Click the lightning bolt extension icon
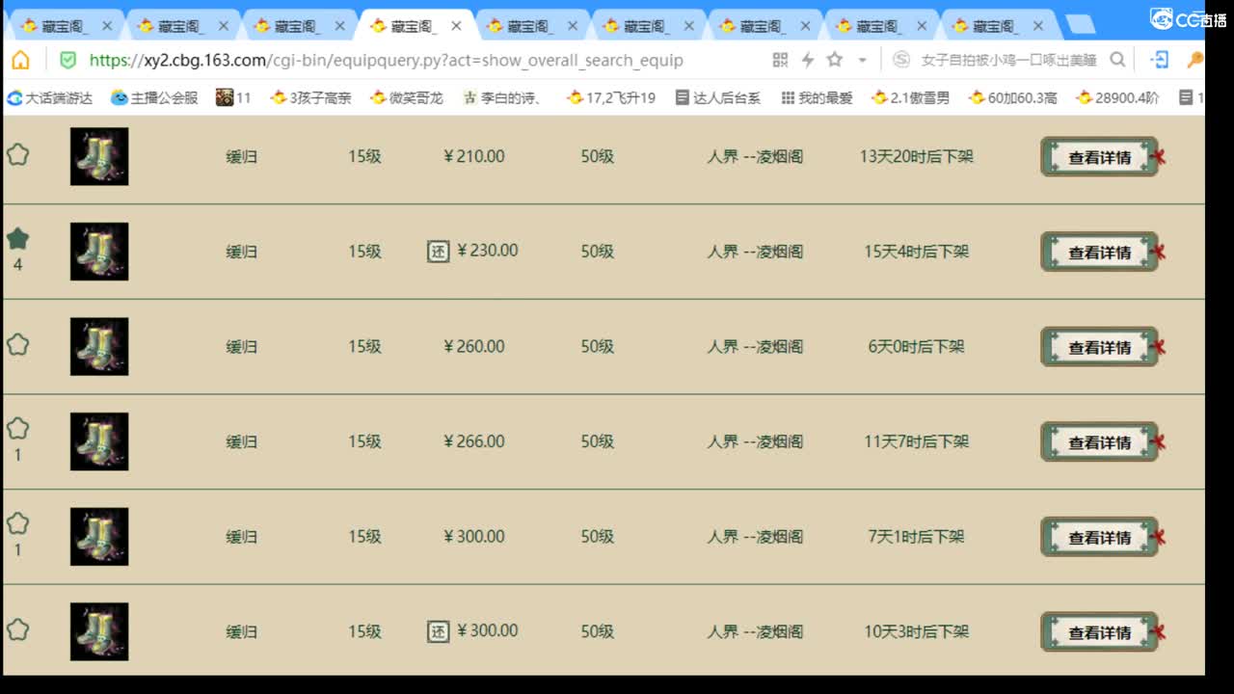 click(x=807, y=60)
